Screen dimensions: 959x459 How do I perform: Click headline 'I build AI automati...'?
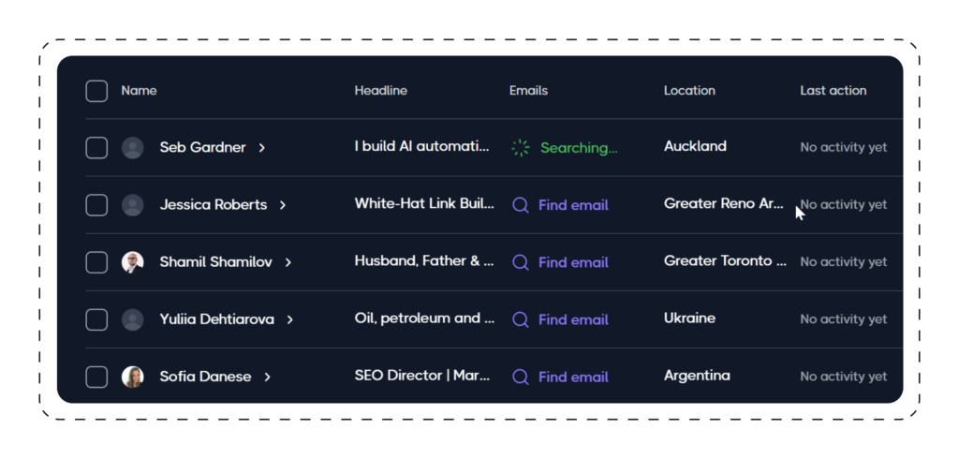pyautogui.click(x=422, y=146)
